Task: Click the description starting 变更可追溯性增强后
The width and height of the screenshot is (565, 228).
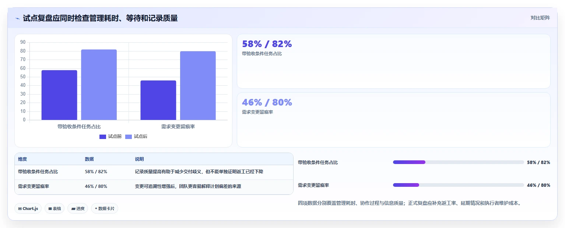Action: (188, 186)
